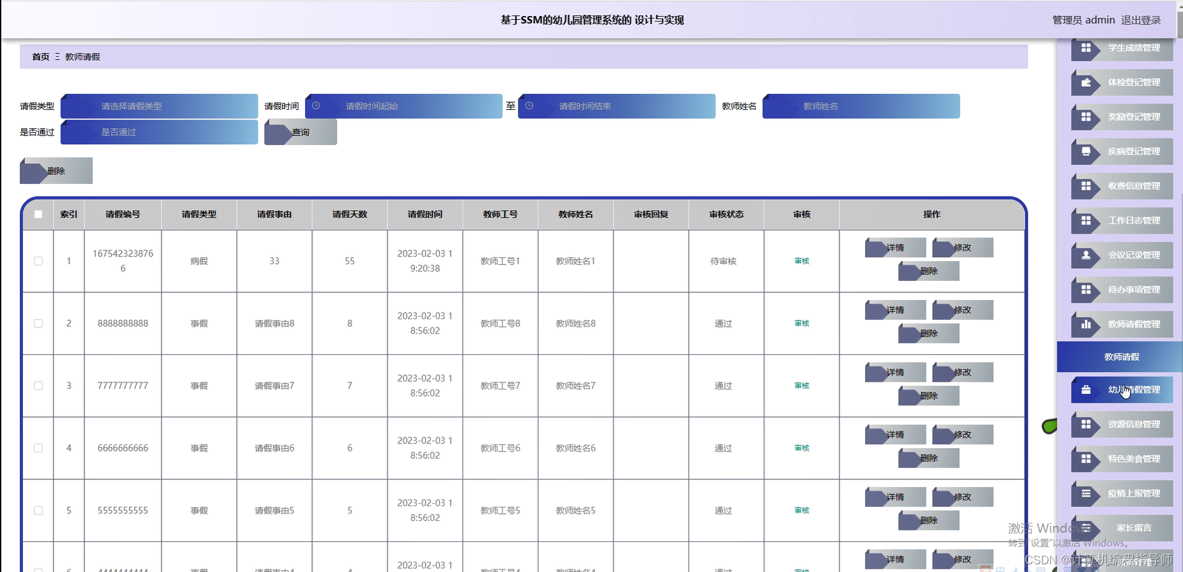Click the 幼儿请假管理 briefcase icon

[1085, 389]
